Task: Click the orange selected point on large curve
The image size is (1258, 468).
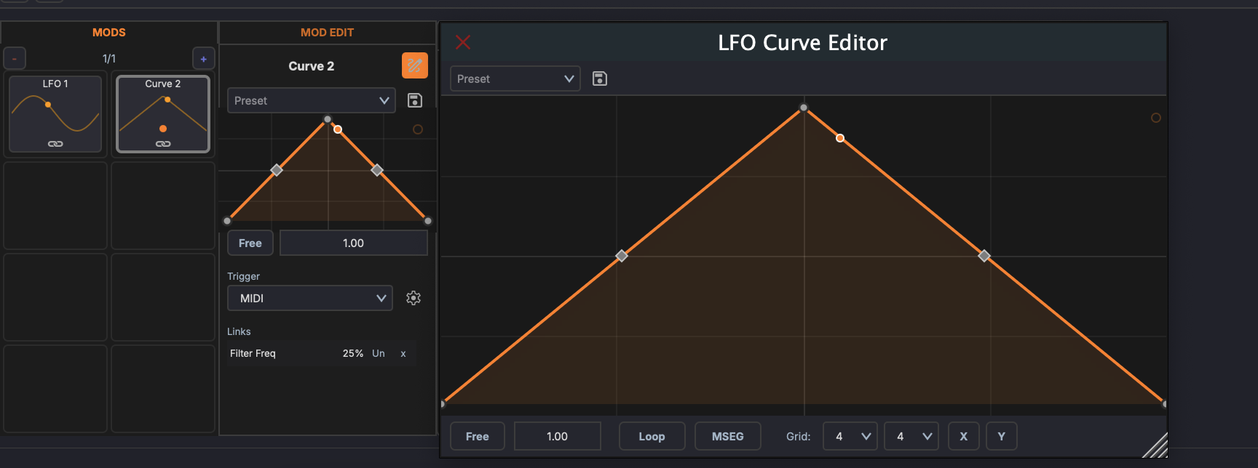Action: coord(840,138)
